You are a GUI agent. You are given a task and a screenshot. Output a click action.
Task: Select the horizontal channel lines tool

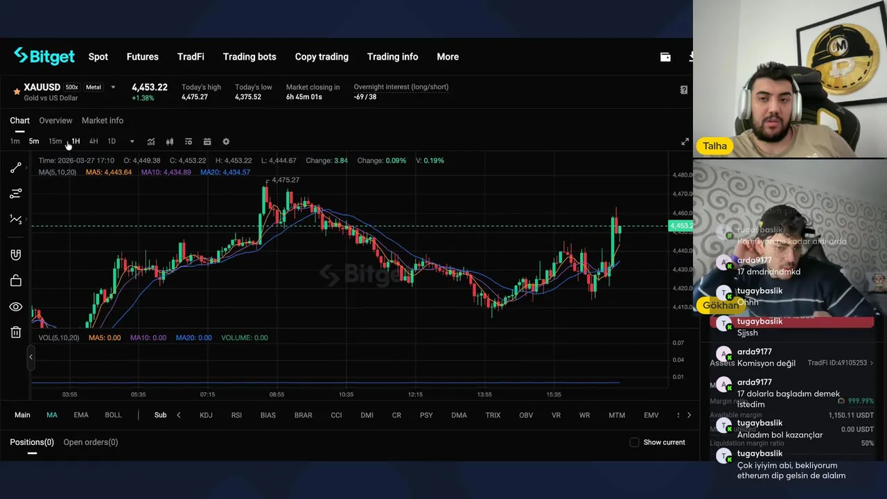15,193
